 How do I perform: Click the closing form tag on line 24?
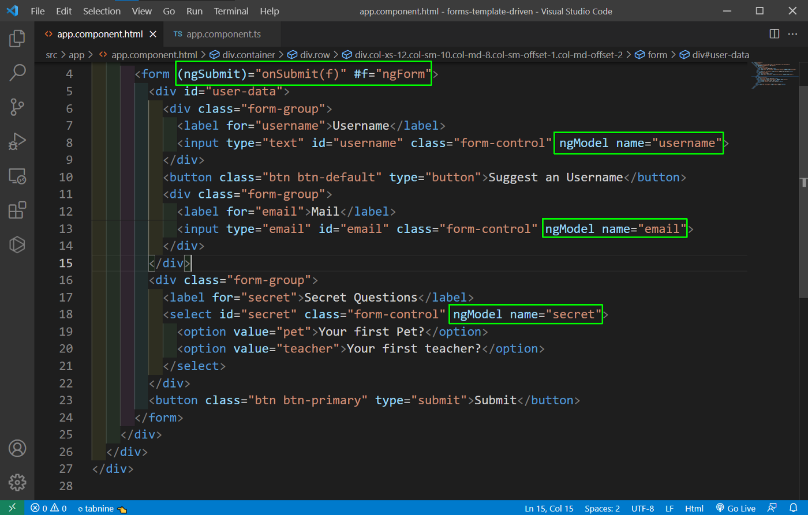click(x=159, y=418)
